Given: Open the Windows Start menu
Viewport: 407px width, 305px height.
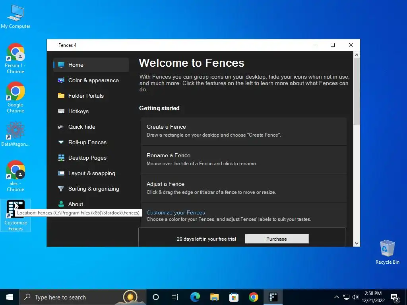Looking at the screenshot, I should click(x=10, y=297).
